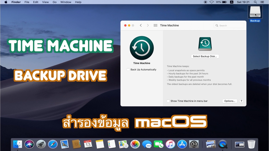Viewport: 269px width, 151px height.
Task: Open Trash in dock
Action: [251, 144]
